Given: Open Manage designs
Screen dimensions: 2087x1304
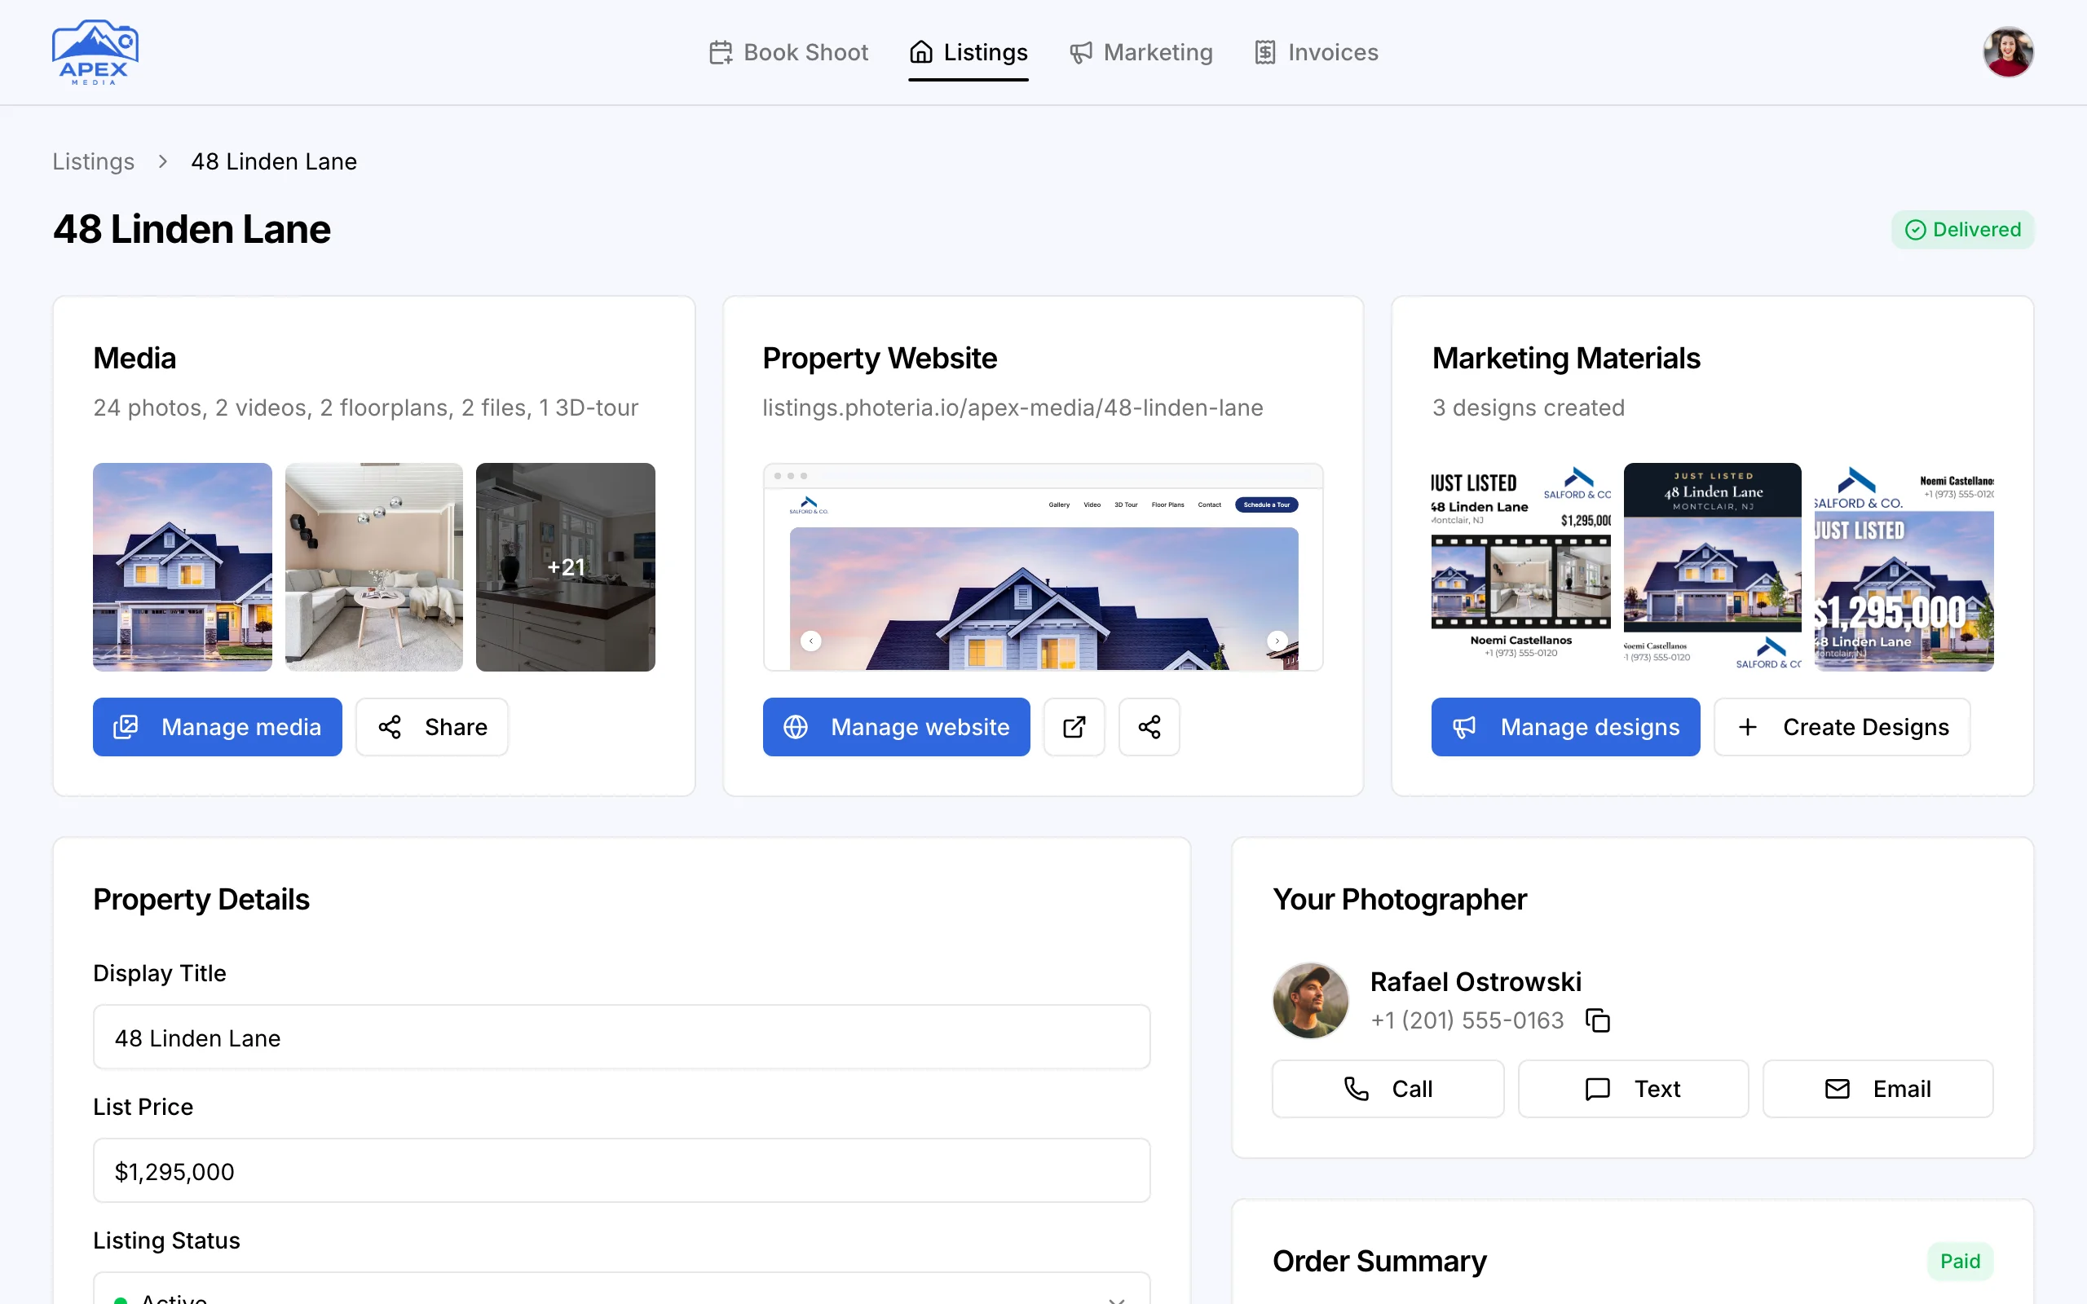Looking at the screenshot, I should click(x=1565, y=727).
